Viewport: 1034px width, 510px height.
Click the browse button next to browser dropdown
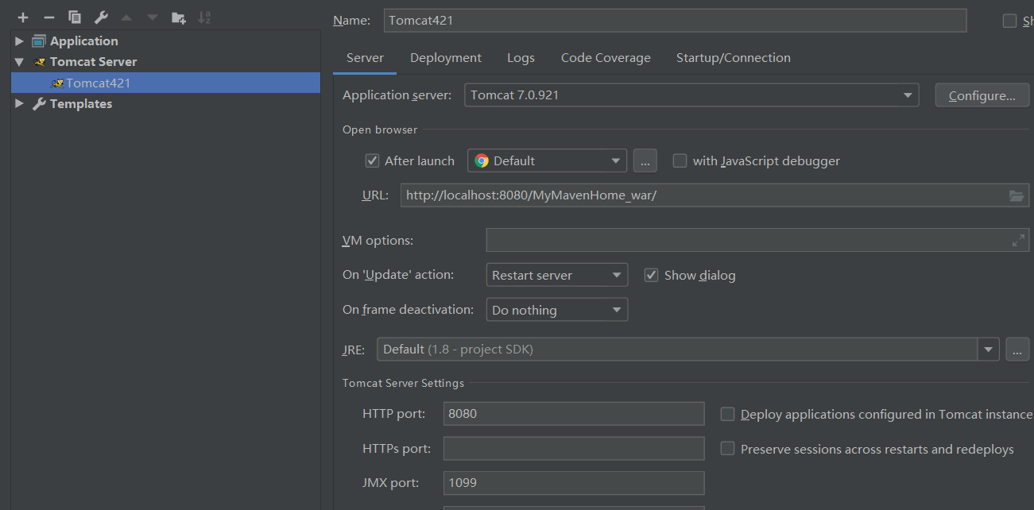[x=645, y=161]
